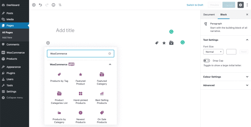
Task: Choose the Newest Products block
Action: click(x=80, y=117)
